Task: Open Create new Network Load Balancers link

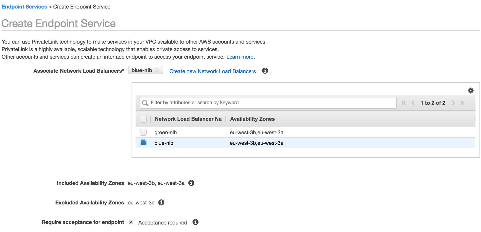Action: (212, 71)
